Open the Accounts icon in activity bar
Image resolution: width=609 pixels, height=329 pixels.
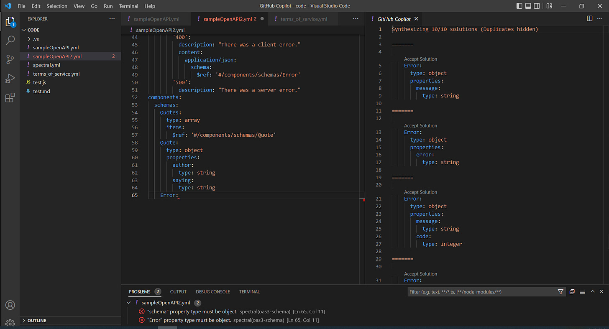click(x=10, y=305)
